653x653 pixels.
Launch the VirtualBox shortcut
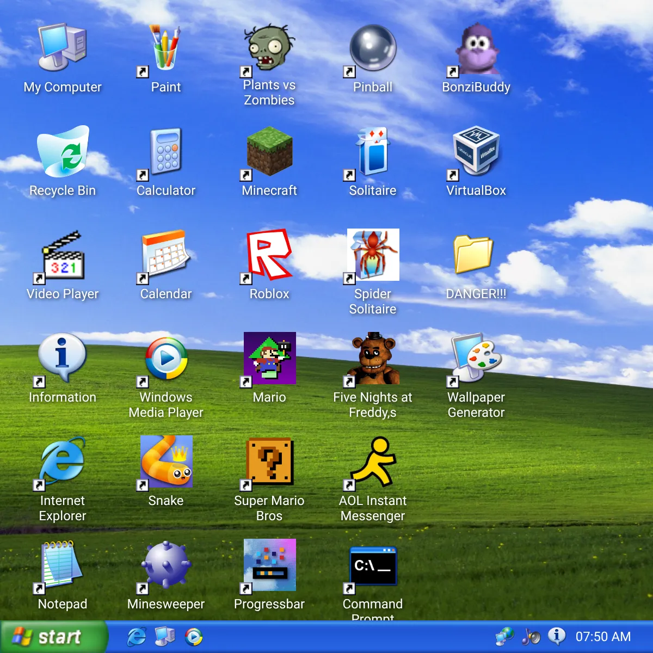[476, 152]
